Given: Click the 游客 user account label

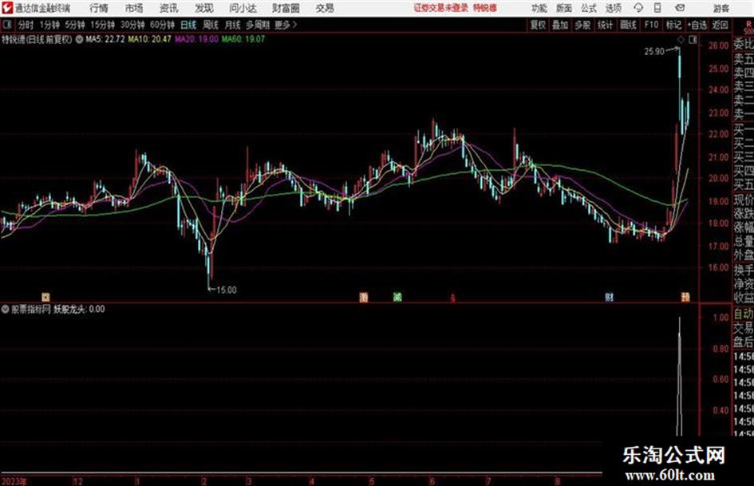Looking at the screenshot, I should click(721, 8).
